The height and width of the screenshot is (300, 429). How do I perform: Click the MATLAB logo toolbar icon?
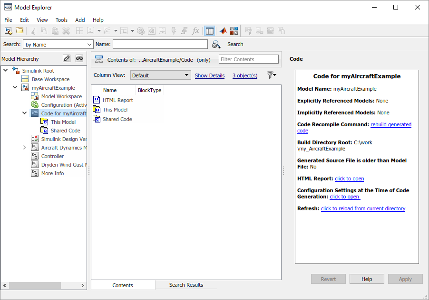pos(223,31)
